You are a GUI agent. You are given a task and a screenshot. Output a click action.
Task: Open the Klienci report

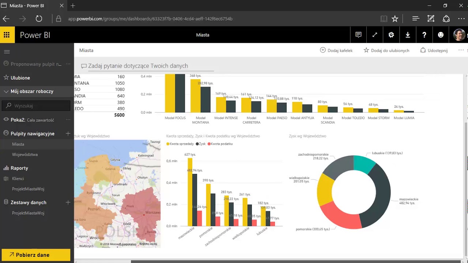[18, 179]
